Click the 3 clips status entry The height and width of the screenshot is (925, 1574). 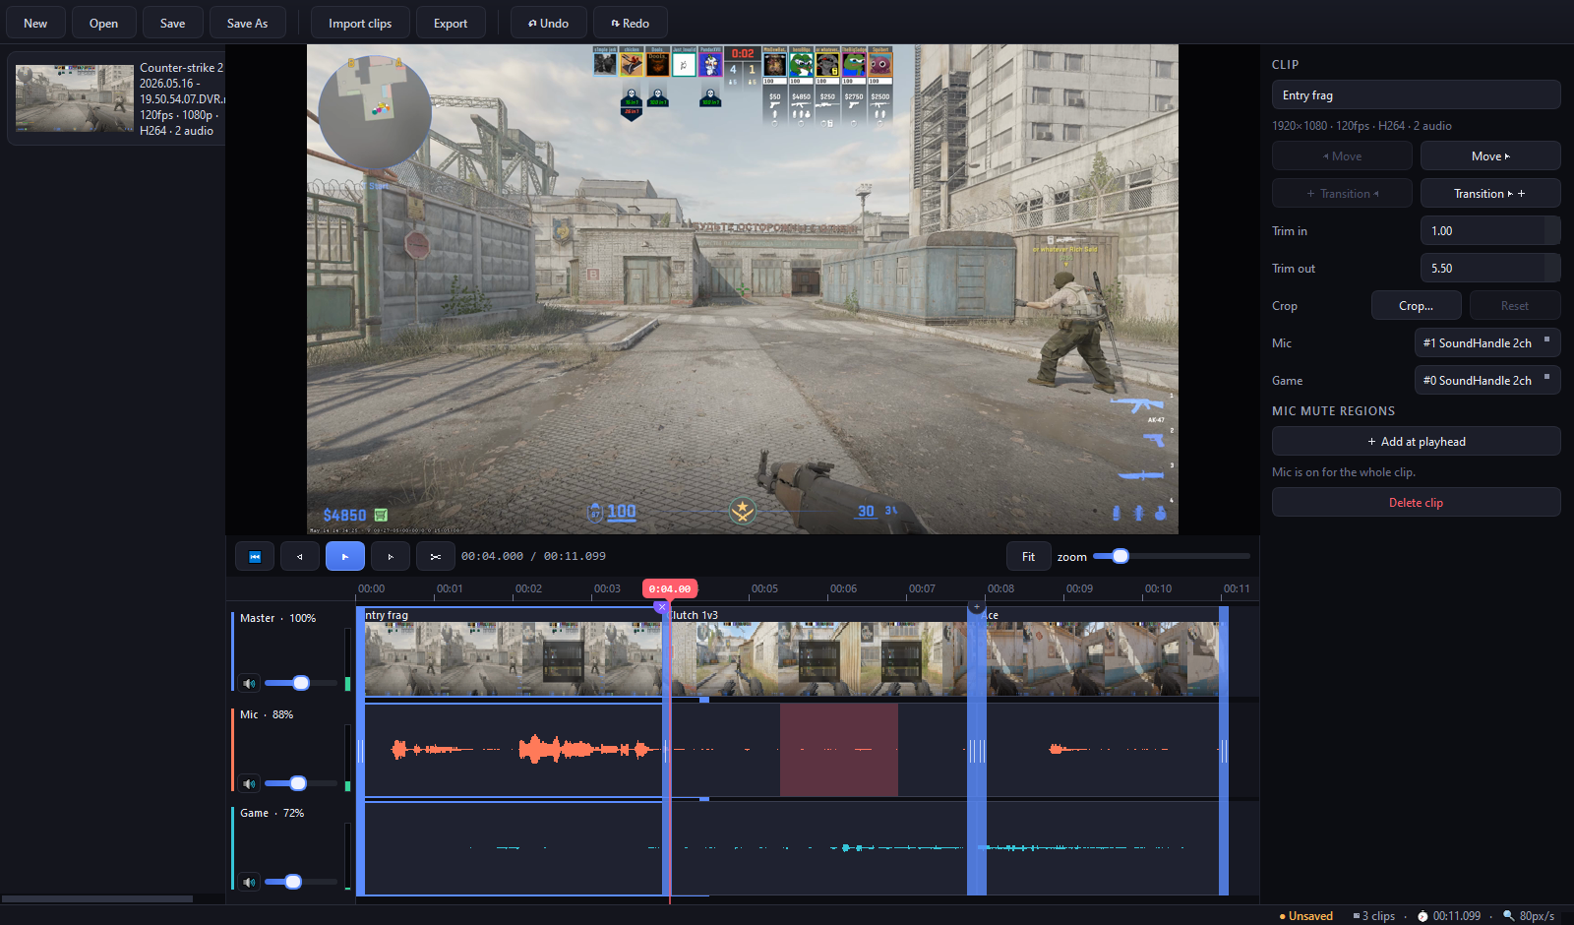pos(1374,916)
